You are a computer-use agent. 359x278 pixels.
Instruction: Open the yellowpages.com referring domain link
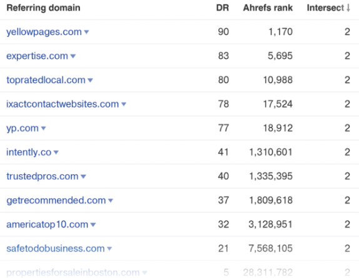pos(44,32)
